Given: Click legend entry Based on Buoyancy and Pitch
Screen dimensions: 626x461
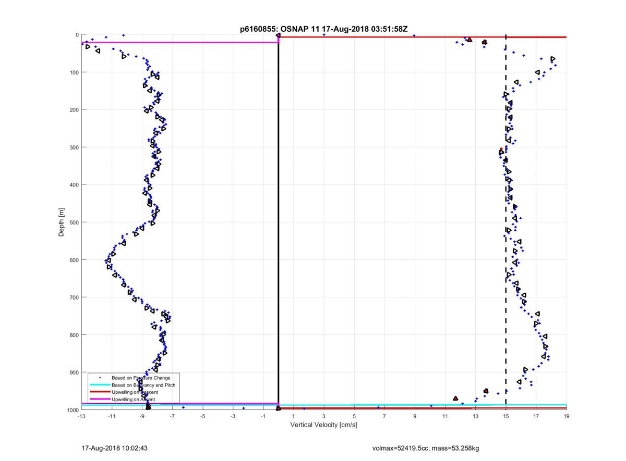Looking at the screenshot, I should (143, 385).
